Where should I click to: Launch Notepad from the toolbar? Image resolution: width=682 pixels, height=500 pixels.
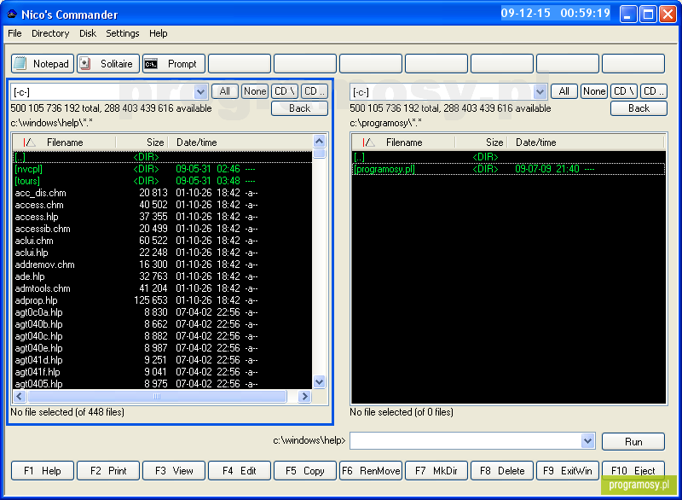(43, 64)
